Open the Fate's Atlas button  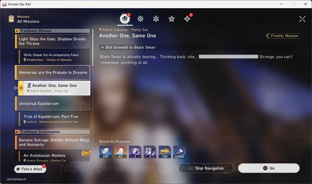tap(30, 169)
